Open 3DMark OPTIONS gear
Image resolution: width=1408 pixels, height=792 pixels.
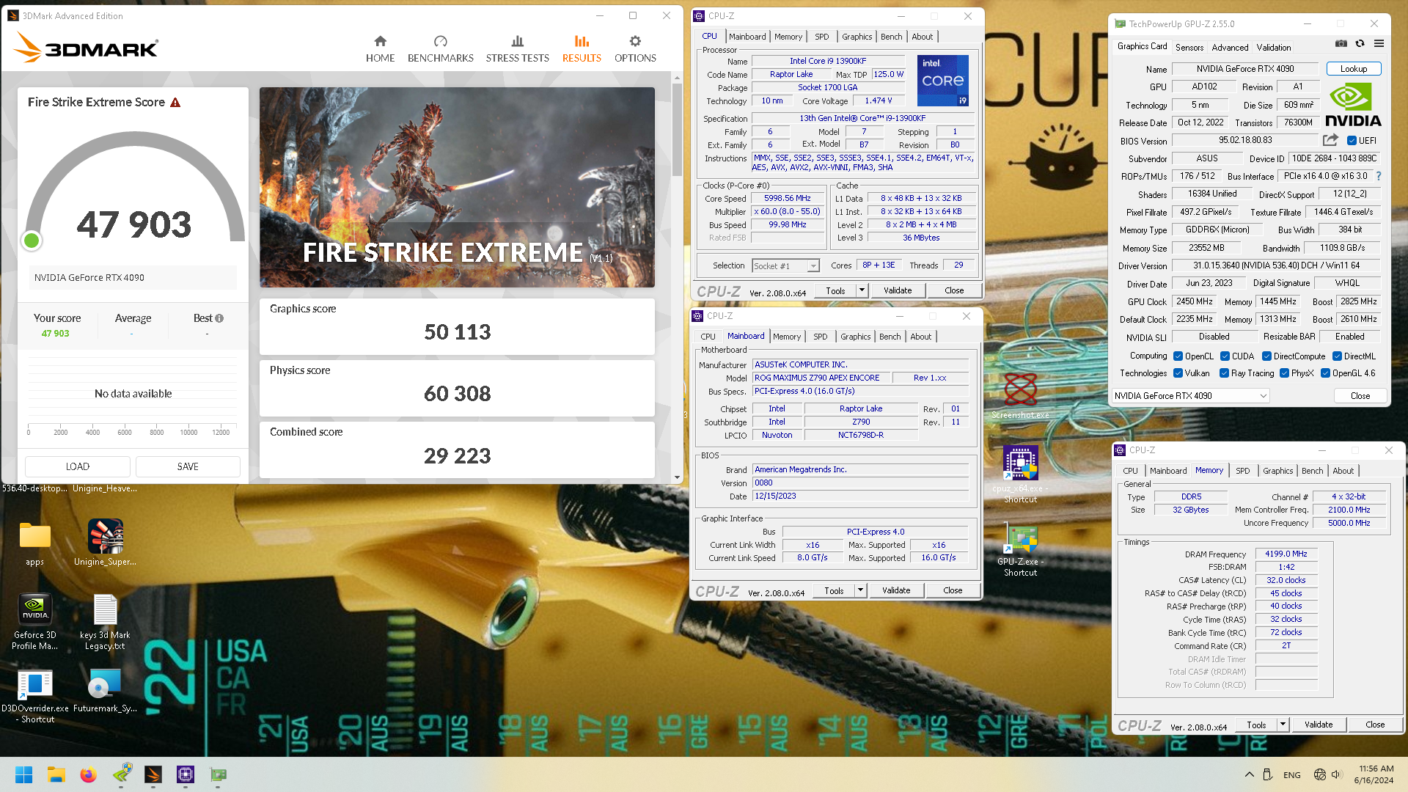pyautogui.click(x=635, y=49)
